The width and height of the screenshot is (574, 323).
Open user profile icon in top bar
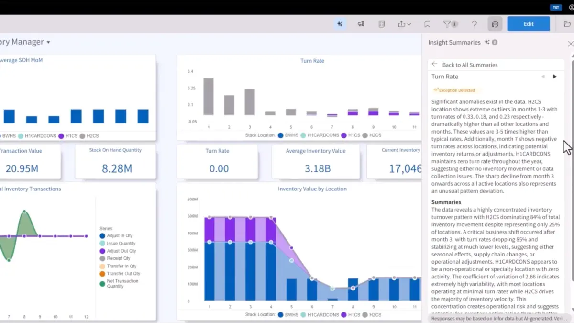coord(571,7)
